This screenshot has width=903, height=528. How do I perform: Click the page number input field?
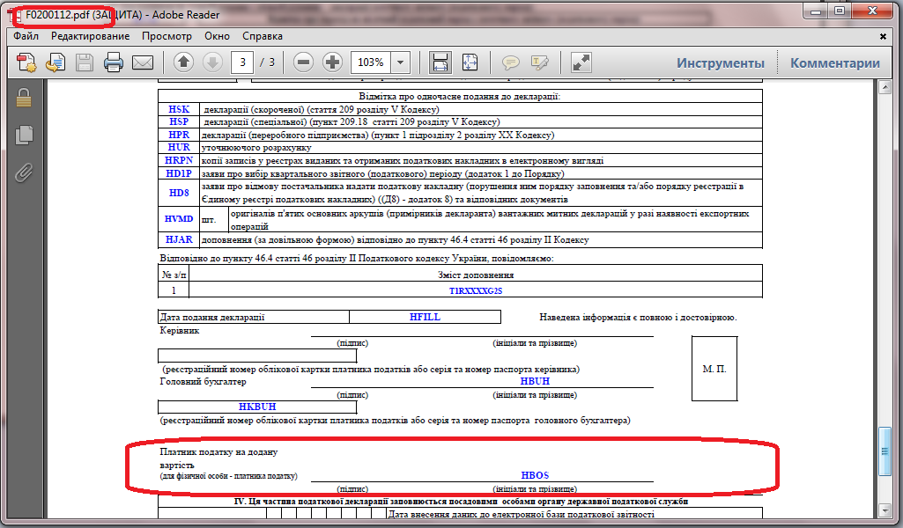coord(242,62)
